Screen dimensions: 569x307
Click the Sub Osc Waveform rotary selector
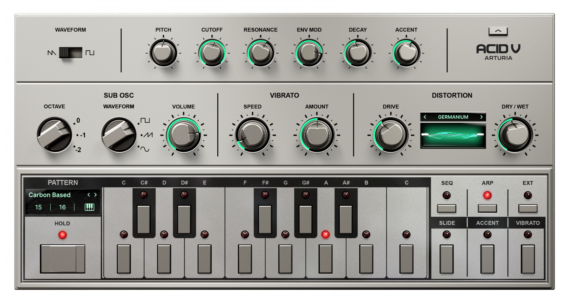click(x=119, y=135)
